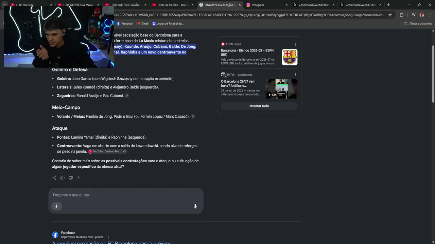Open the ESPN Brasil source icon
Screen dimensions: 435x244
223,44
